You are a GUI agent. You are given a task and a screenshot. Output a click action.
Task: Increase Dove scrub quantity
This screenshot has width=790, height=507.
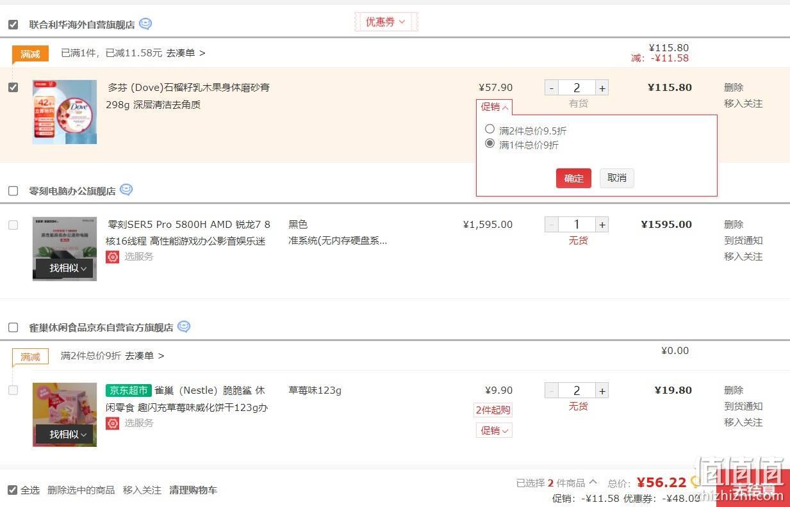(x=602, y=88)
